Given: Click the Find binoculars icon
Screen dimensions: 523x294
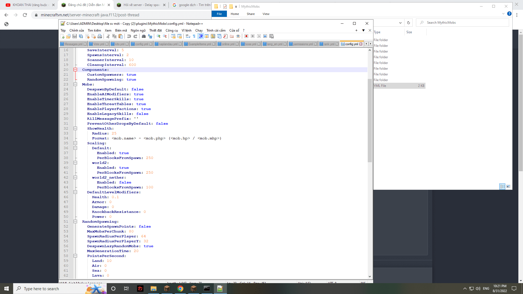Looking at the screenshot, I should [144, 36].
